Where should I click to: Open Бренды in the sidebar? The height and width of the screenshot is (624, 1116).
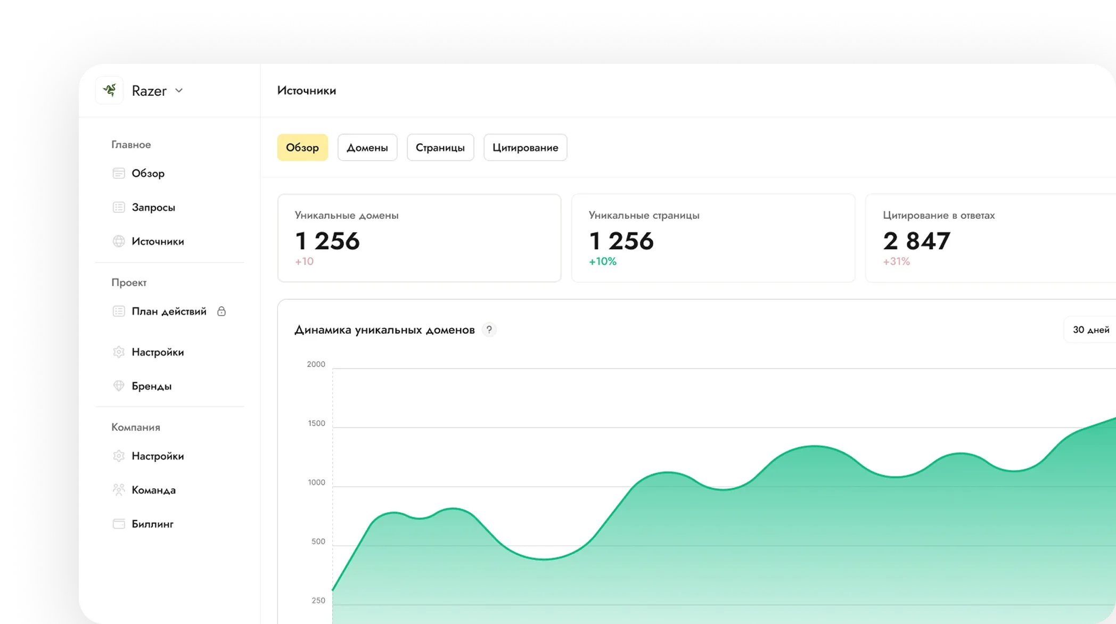152,387
